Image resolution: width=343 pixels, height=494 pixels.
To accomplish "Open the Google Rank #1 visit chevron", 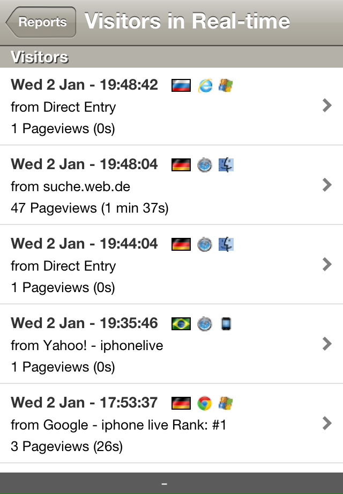I will [327, 423].
